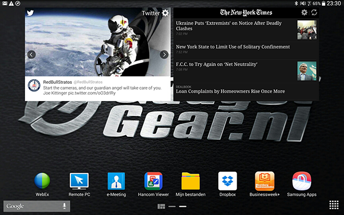Screen dimensions: 344x215
Task: Select the last home screen page indicator
Action: coord(183,206)
